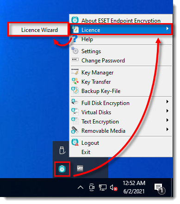Click the Meet Now camera taskbar icon
180x204 pixels.
tap(92, 187)
